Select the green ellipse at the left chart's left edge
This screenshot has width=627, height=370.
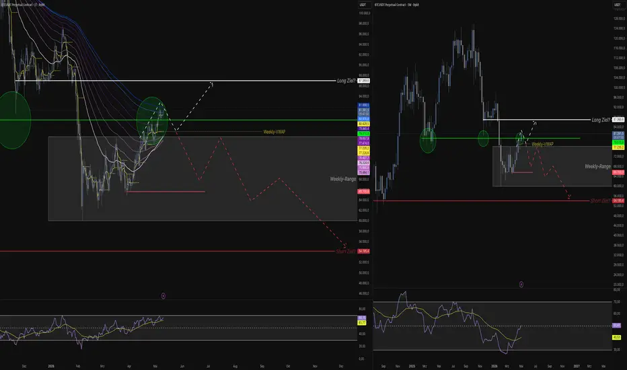coord(13,120)
